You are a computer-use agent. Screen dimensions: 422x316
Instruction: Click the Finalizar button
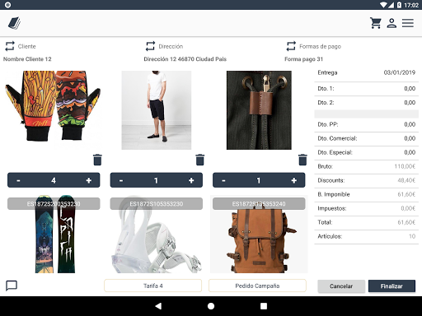tap(392, 286)
